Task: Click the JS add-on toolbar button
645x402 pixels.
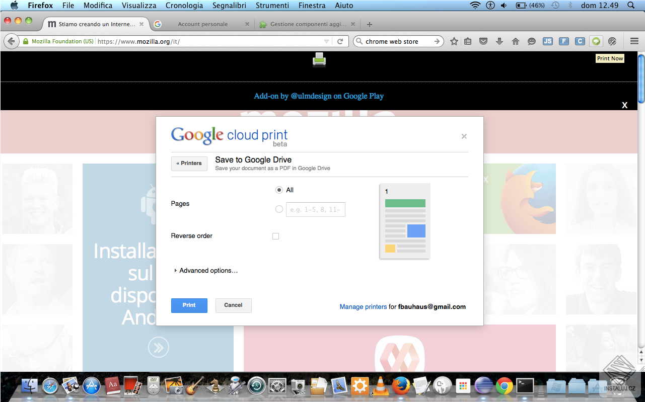Action: point(548,41)
